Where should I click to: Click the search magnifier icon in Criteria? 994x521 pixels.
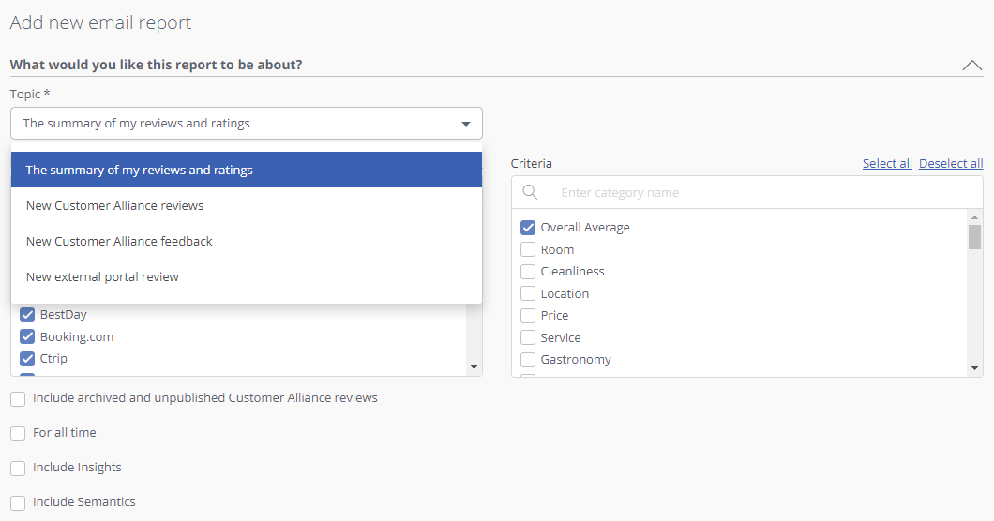tap(530, 192)
